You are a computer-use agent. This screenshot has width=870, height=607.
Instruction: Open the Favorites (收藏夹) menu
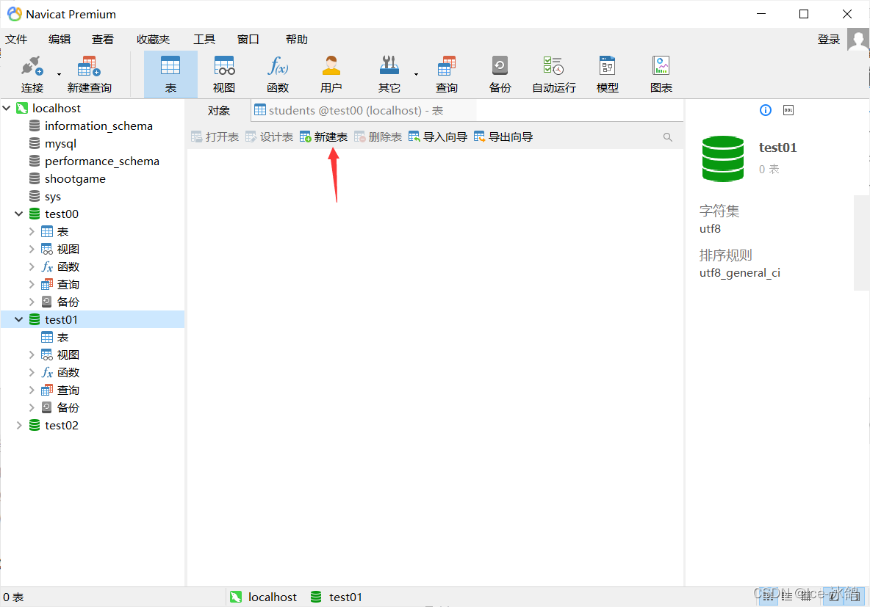click(x=153, y=40)
